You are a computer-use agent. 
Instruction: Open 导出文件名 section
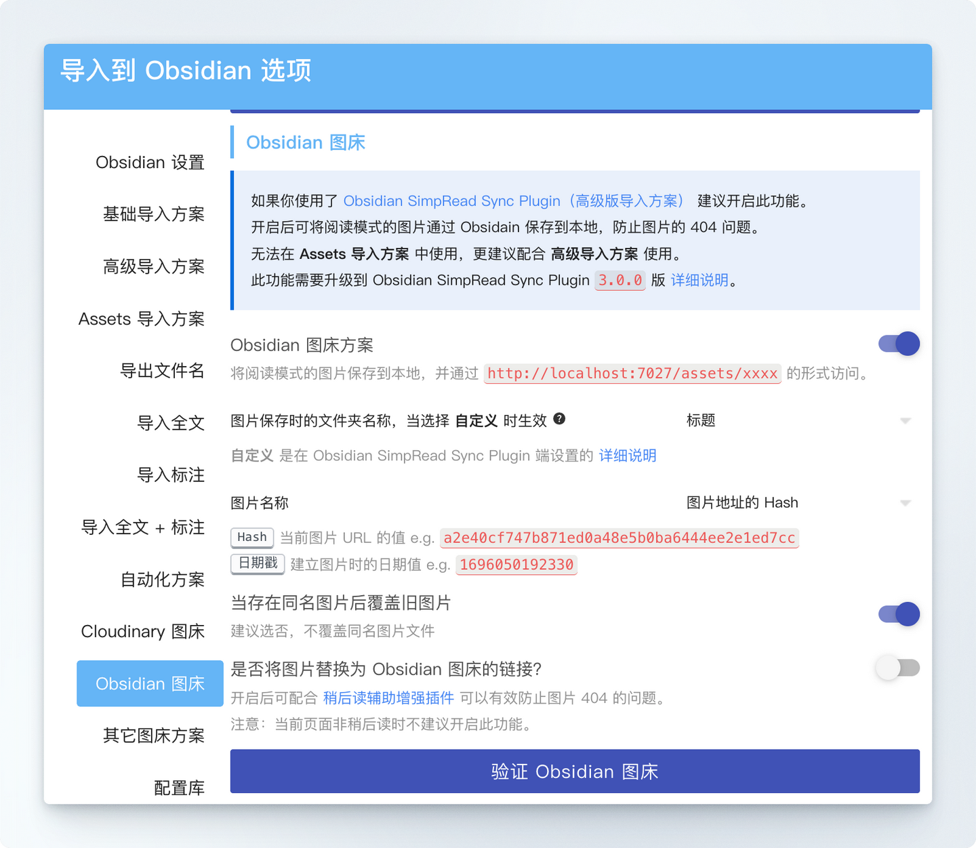point(162,371)
